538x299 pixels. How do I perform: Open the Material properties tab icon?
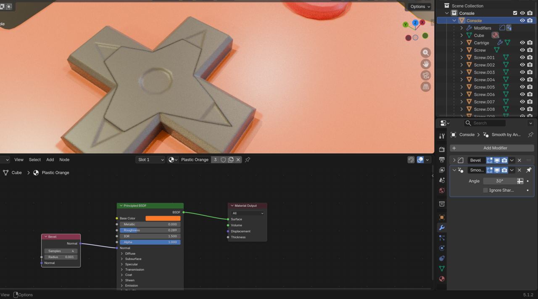[x=442, y=279]
